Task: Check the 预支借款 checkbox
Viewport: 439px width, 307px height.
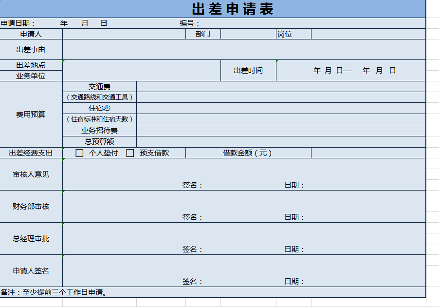Action: pyautogui.click(x=129, y=153)
